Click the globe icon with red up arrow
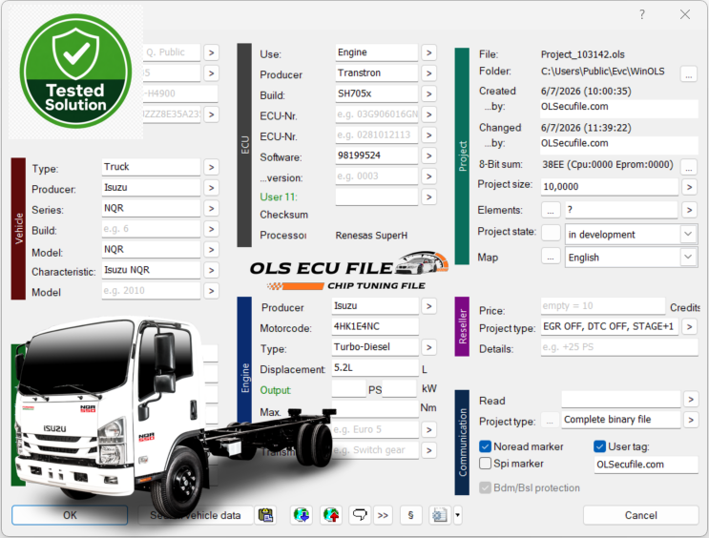709x538 pixels. (331, 515)
